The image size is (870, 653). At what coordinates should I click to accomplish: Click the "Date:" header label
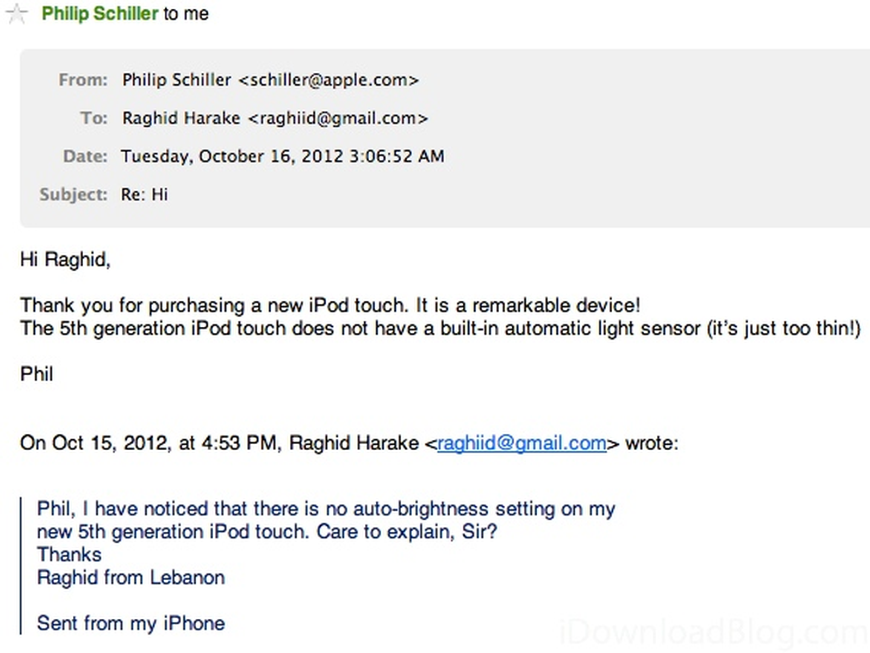pyautogui.click(x=85, y=157)
